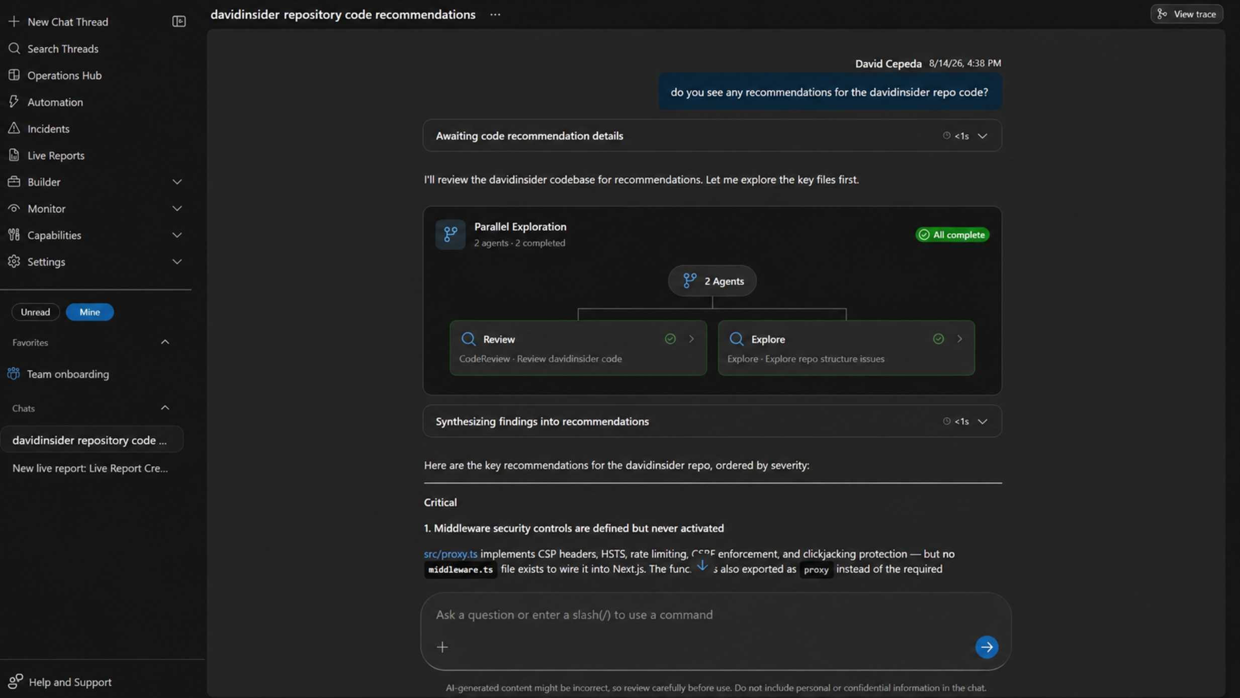
Task: Click the Settings gear icon
Action: tap(14, 261)
